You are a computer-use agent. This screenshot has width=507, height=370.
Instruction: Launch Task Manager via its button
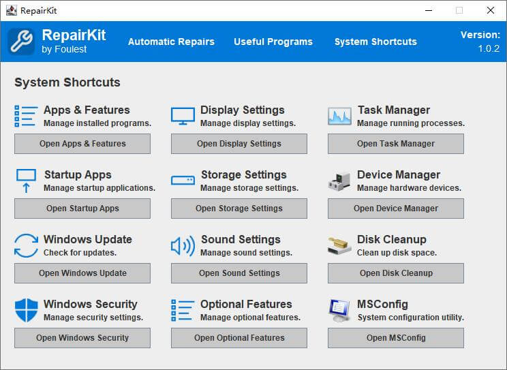396,144
